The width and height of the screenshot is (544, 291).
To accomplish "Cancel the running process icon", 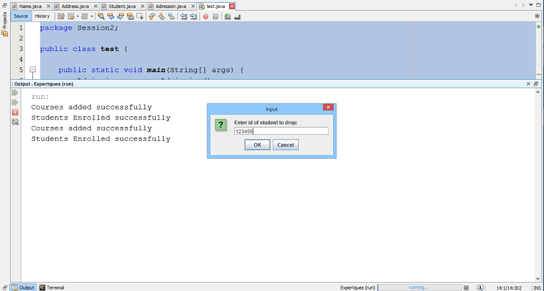I will tap(466, 287).
